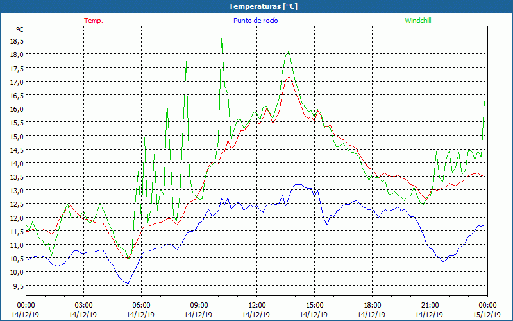Click the '14,5' y-axis value
Image resolution: width=513 pixels, height=321 pixels.
[17, 150]
